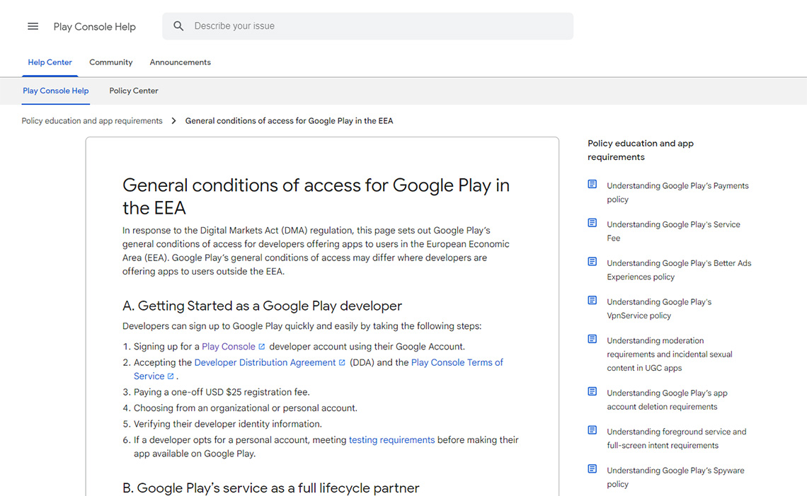Image resolution: width=807 pixels, height=496 pixels.
Task: Click the article title General conditions of access
Action: coord(316,197)
